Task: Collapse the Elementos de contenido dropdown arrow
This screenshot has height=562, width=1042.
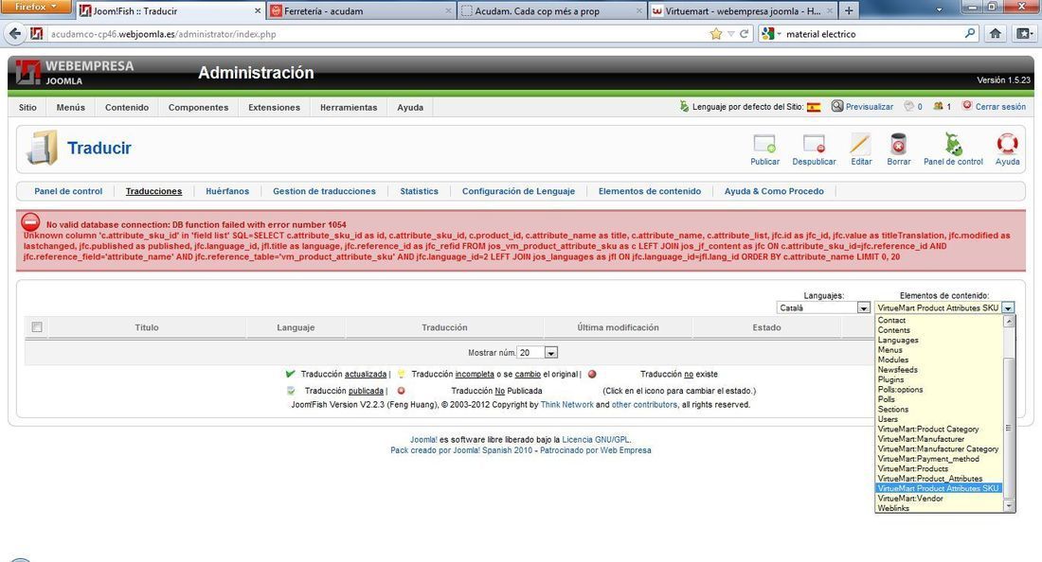Action: [1008, 307]
